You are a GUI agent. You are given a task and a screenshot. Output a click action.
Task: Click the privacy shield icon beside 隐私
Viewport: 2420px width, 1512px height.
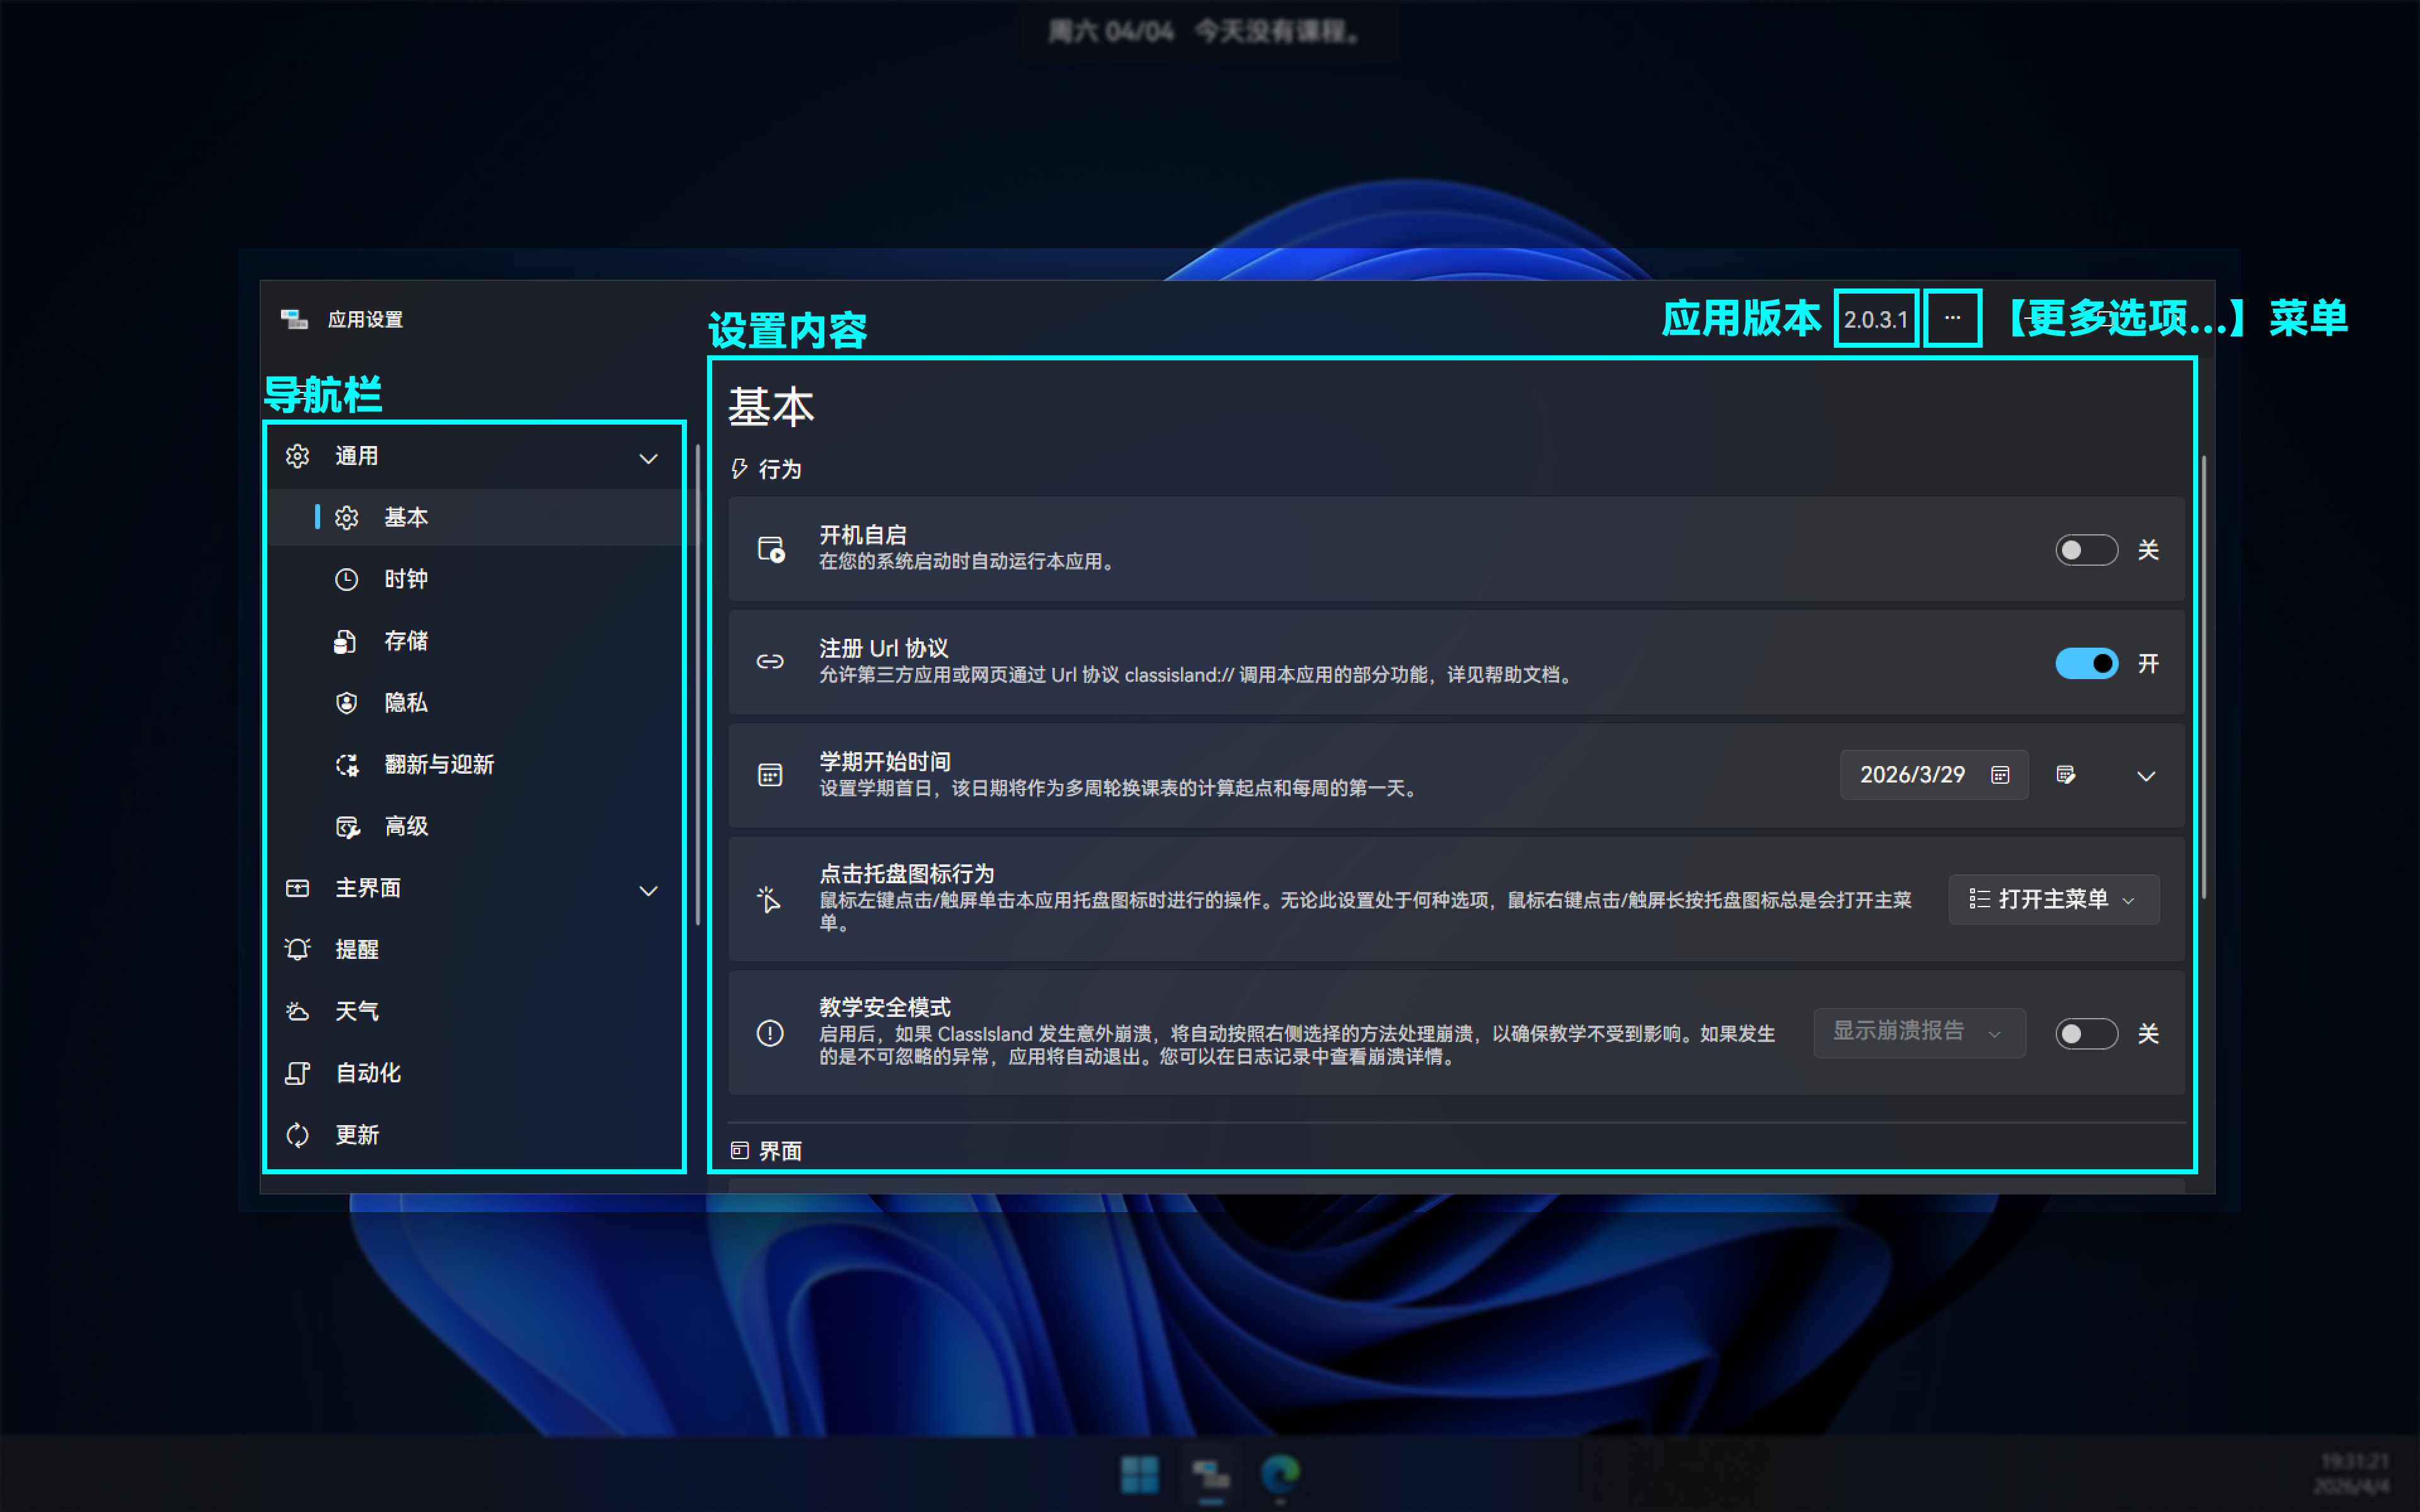346,703
